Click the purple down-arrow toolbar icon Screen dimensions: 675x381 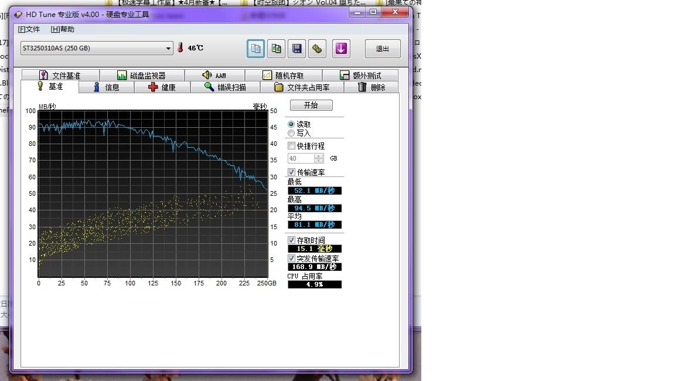[341, 49]
